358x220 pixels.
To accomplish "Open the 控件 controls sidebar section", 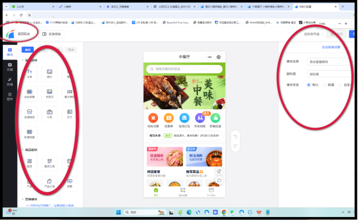I will [x=10, y=97].
